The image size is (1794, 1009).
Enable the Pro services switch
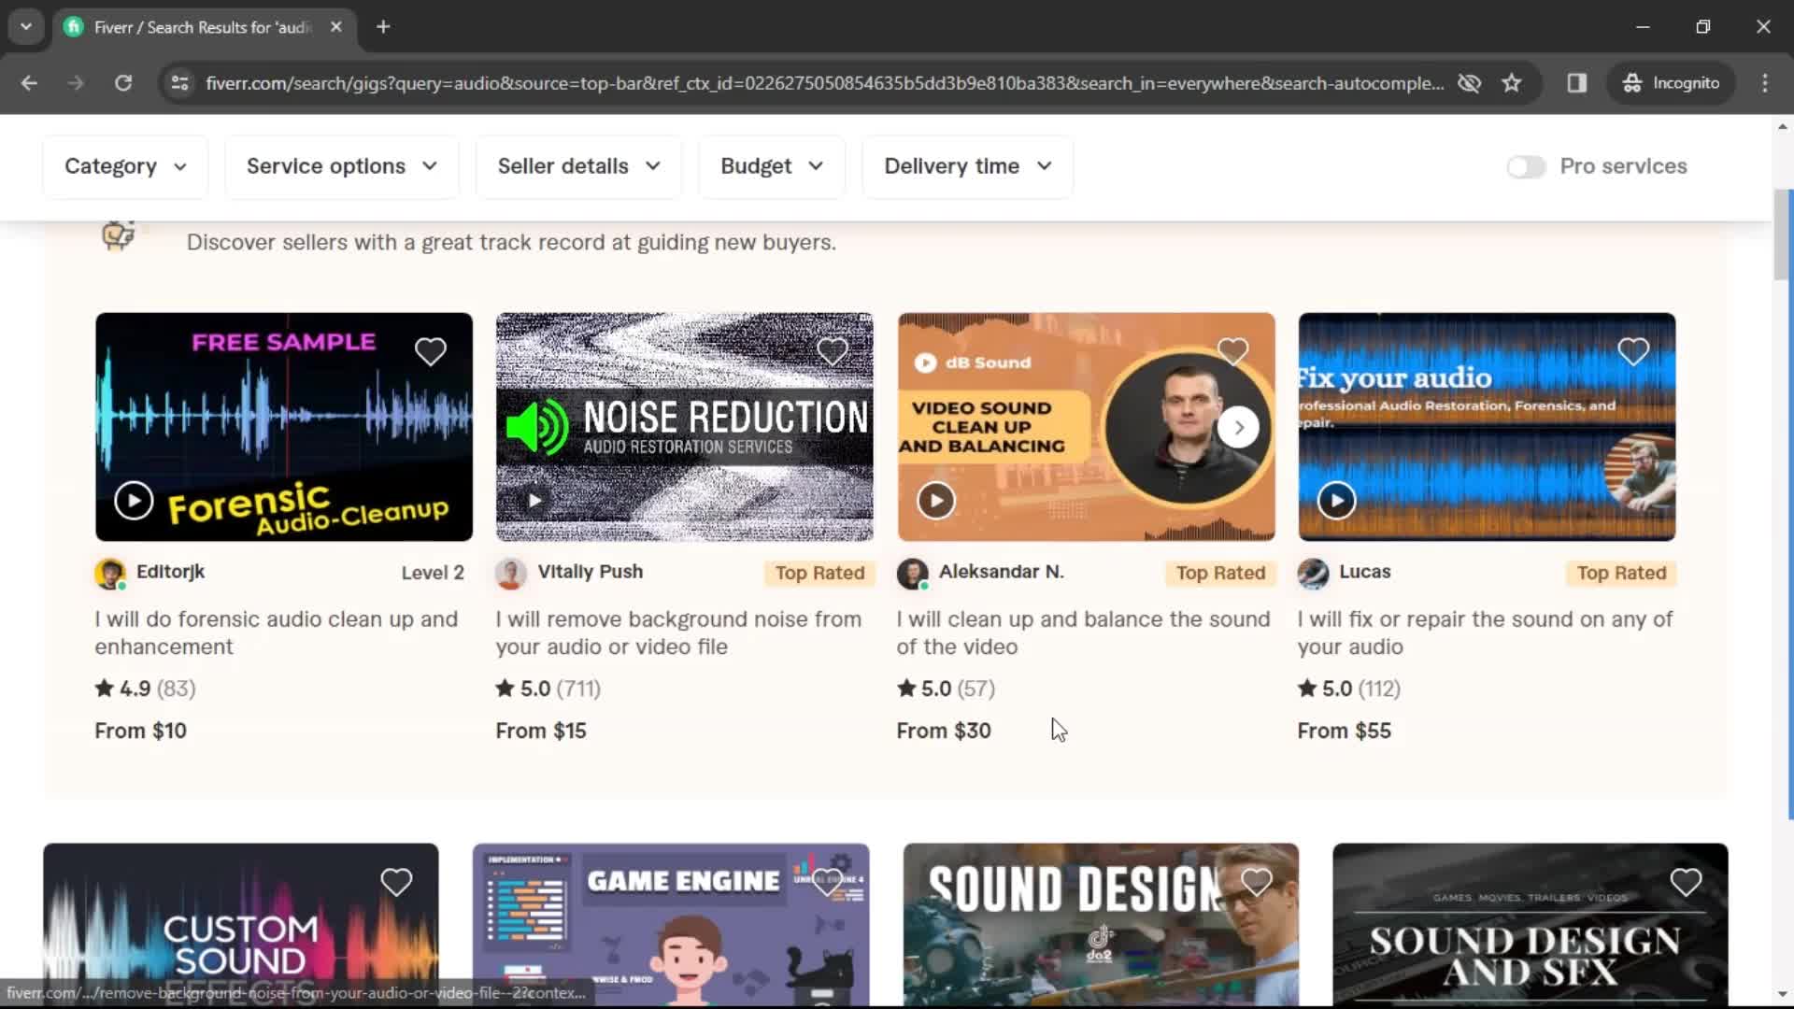[1526, 166]
